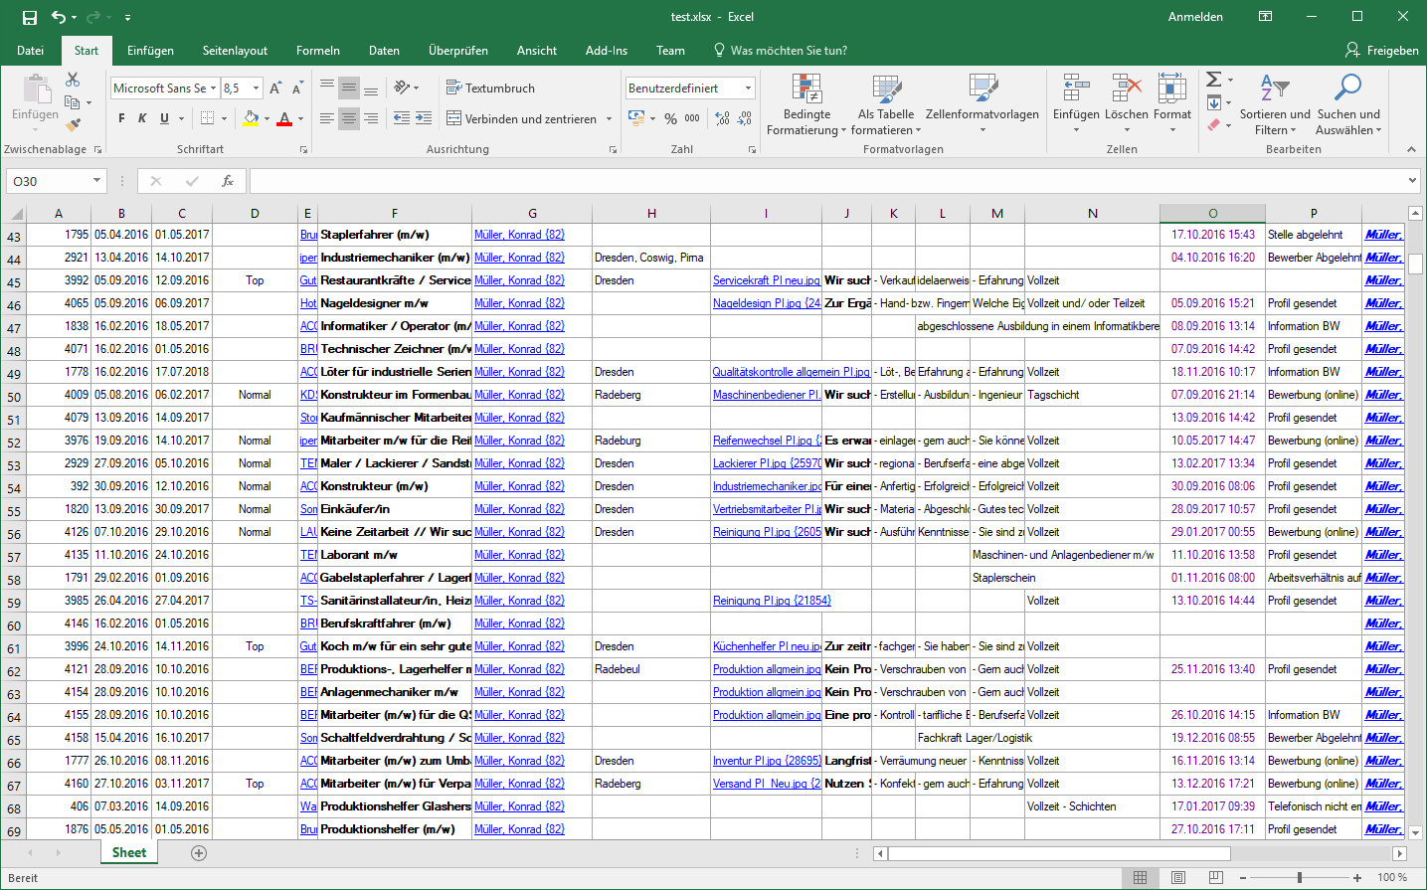
Task: Insert function via fx icon
Action: [228, 181]
